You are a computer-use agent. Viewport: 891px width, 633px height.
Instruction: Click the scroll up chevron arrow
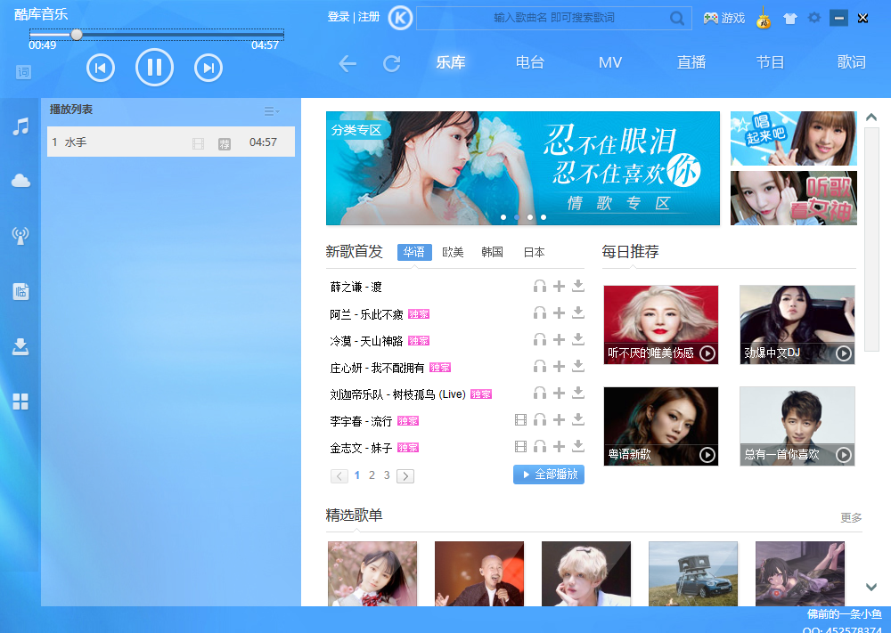871,118
